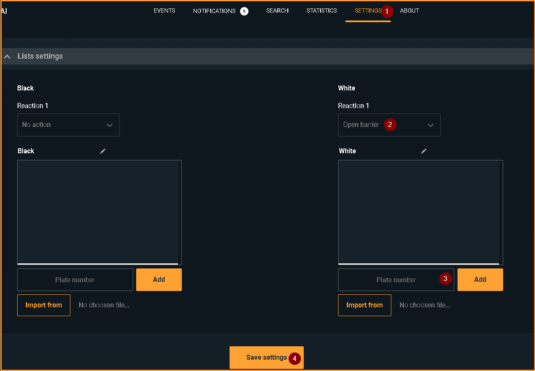Viewport: 535px width, 371px height.
Task: Open the White list Reaction 1 dropdown
Action: (x=389, y=125)
